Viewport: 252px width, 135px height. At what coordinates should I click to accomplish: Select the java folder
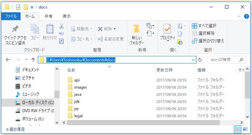75,94
